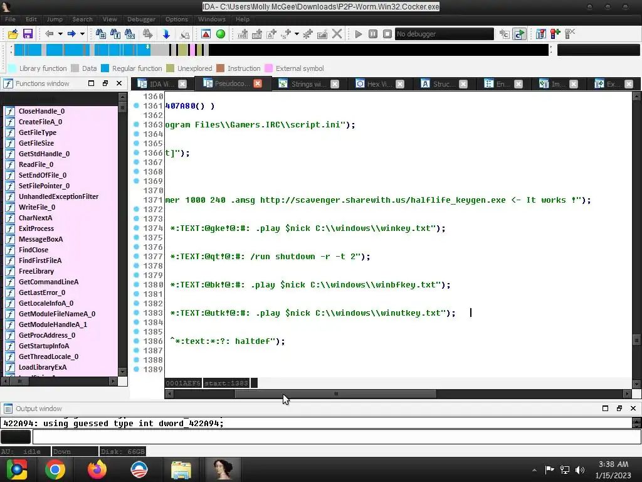Select the Library function color legend swatch
This screenshot has height=482, width=642.
pyautogui.click(x=12, y=68)
